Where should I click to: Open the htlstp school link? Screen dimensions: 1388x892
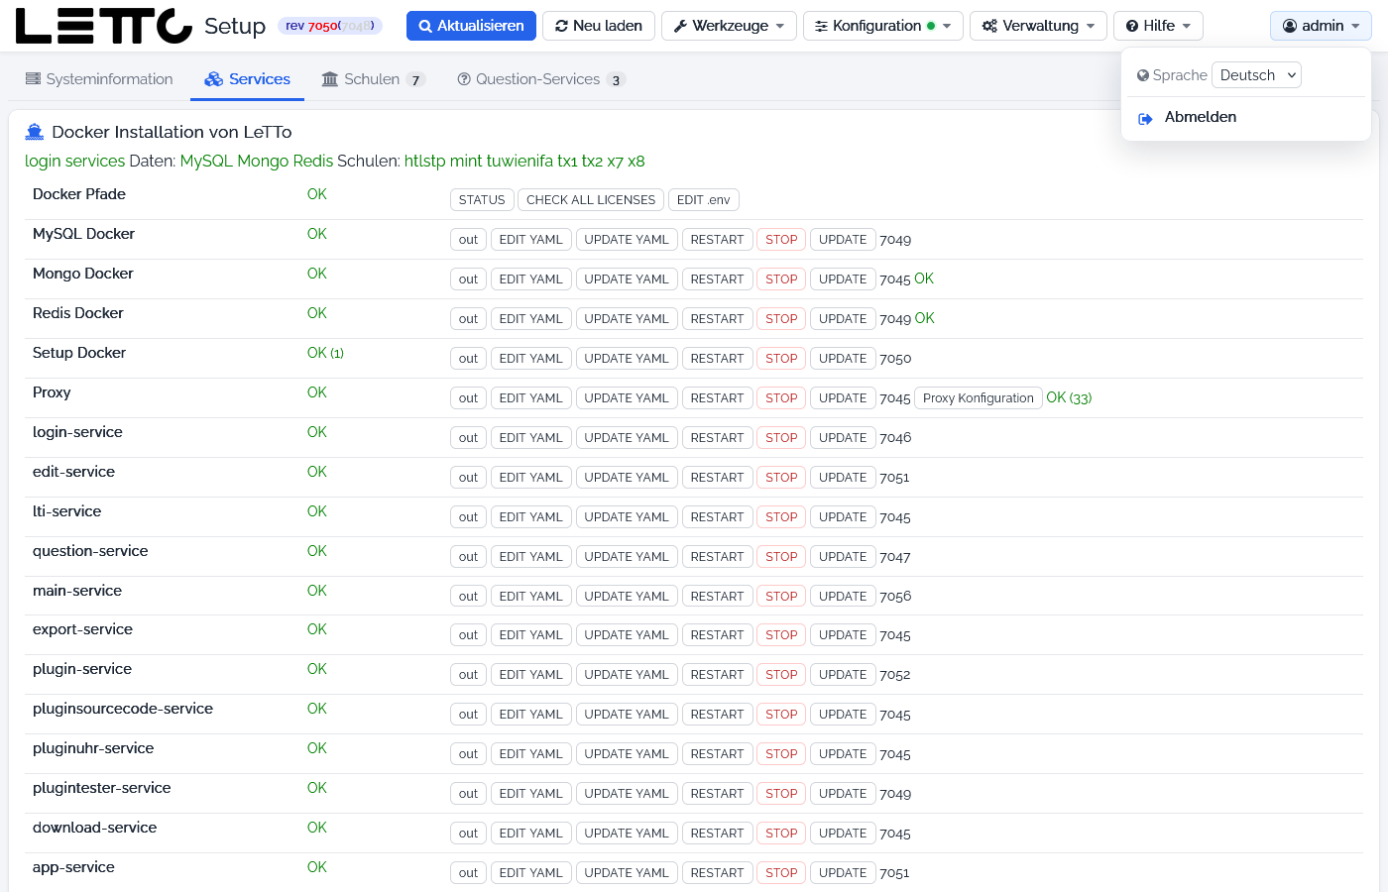425,161
